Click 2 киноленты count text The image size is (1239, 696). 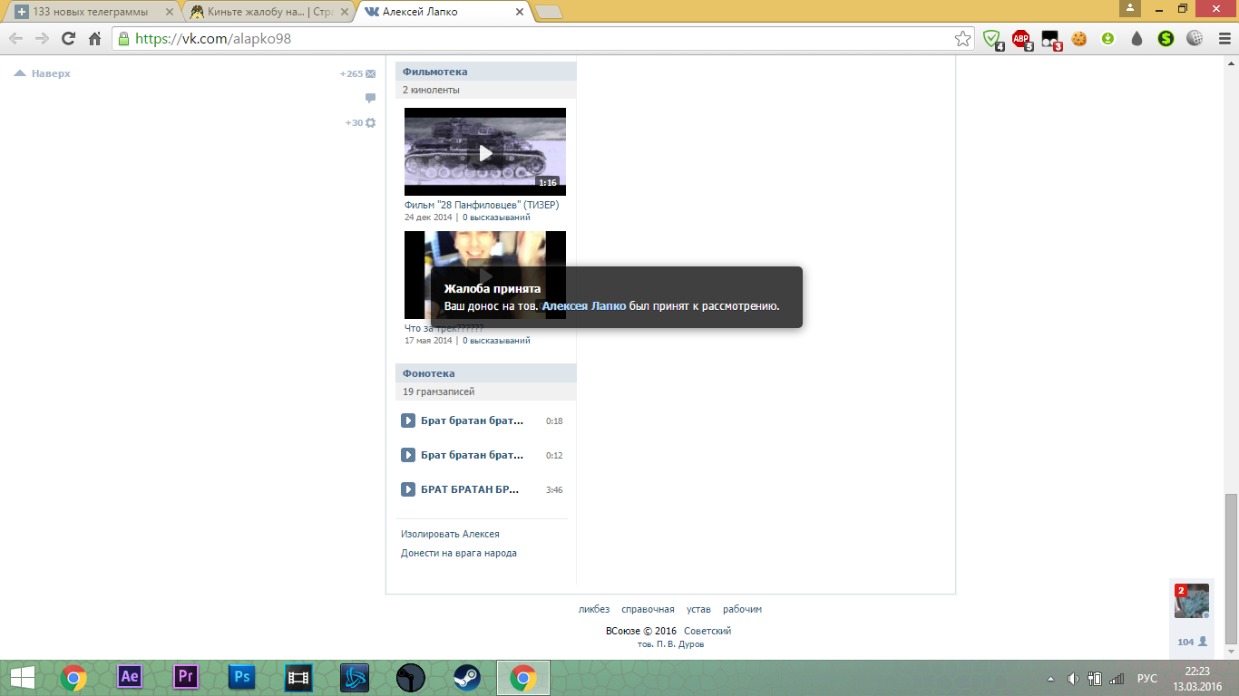432,90
